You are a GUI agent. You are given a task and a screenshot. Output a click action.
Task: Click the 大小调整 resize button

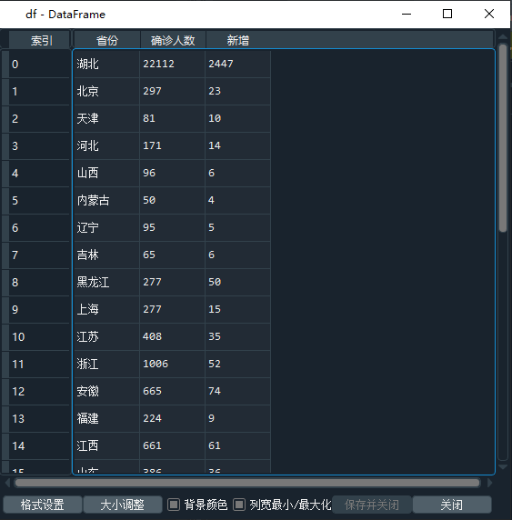click(x=123, y=505)
